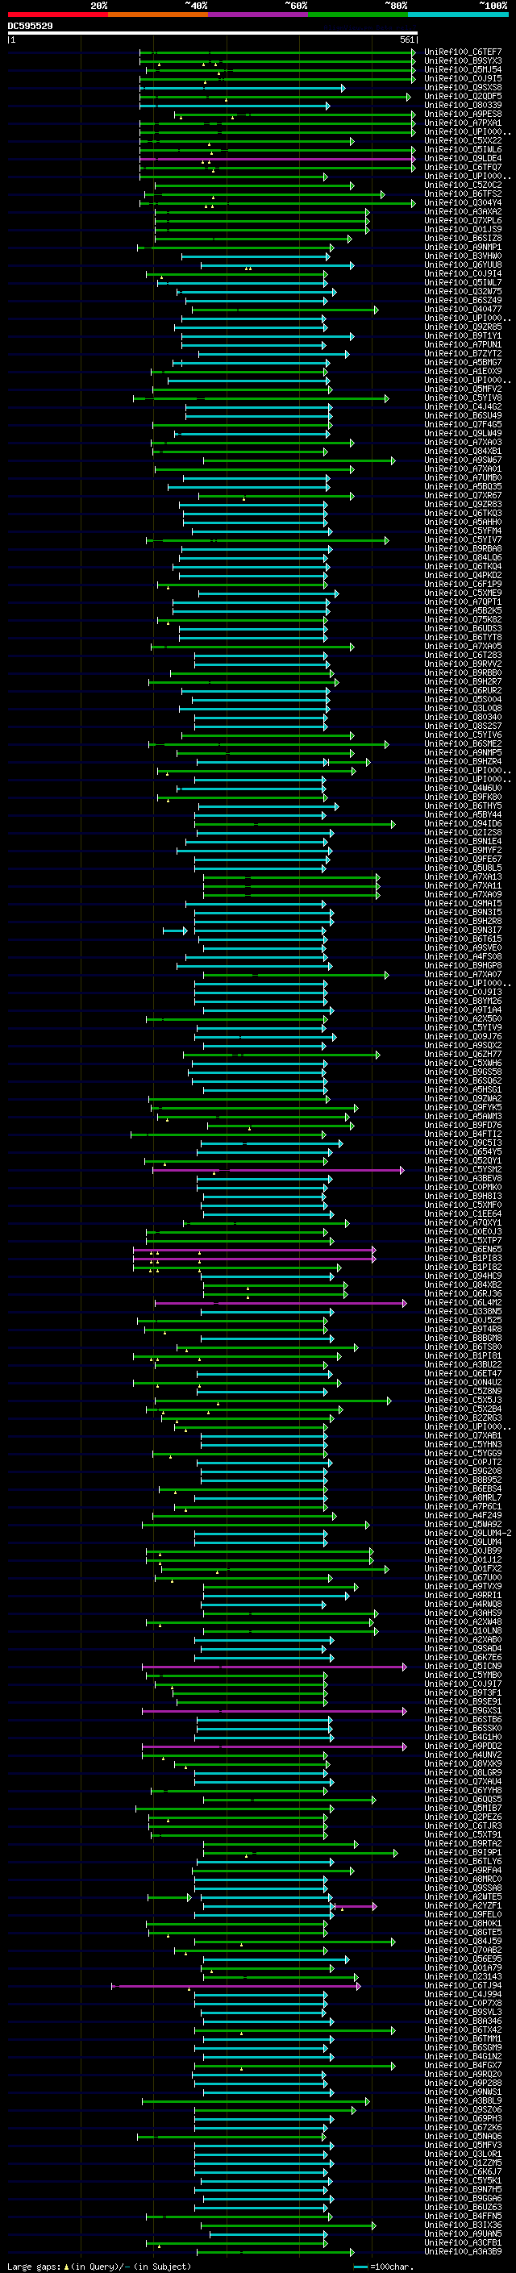516x2273 pixels.
Task: Click the UniRef100_A7PXA1 label
Action: (463, 123)
